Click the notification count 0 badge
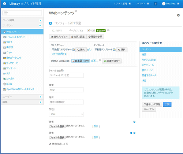The image size is (183, 154). point(156,4)
